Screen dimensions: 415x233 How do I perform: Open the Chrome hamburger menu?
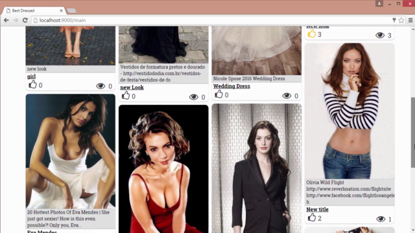coord(410,20)
